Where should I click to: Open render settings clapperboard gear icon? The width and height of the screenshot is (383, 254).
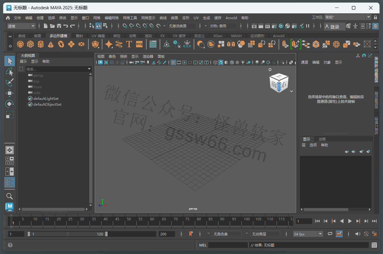click(274, 26)
